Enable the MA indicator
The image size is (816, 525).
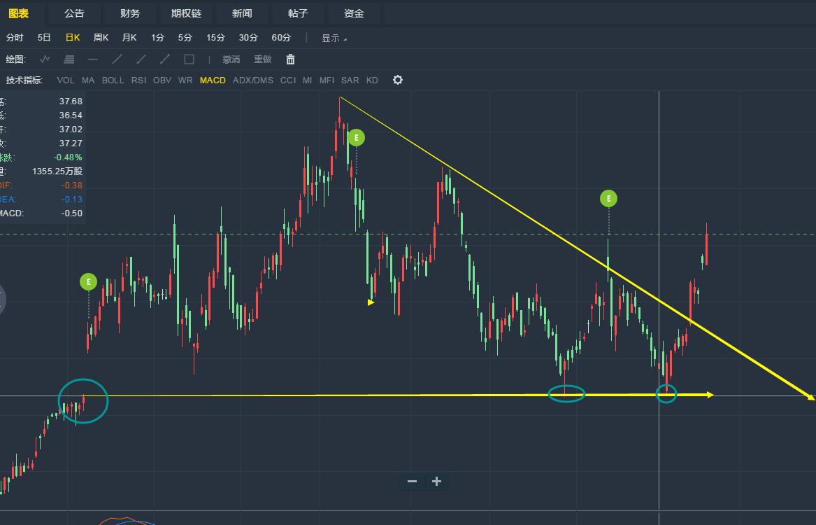tap(88, 80)
